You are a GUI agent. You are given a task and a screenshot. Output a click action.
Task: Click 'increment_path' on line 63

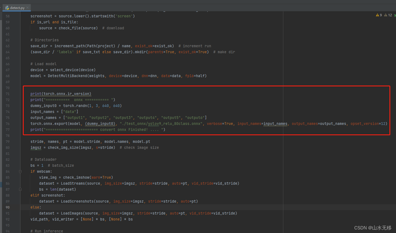[70, 46]
